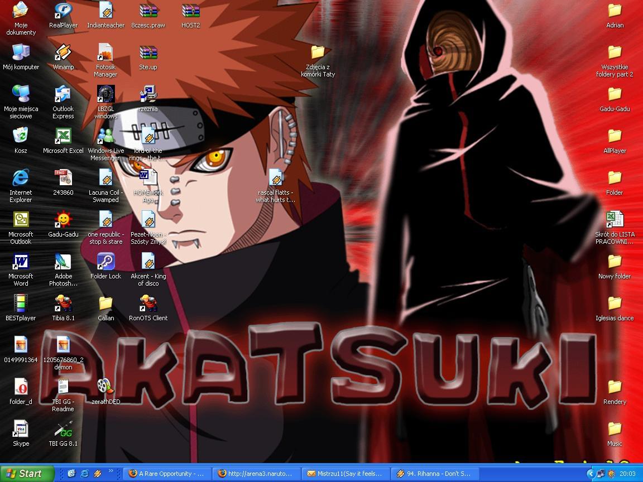Select the Gadu-Gadu folder on right
The height and width of the screenshot is (482, 643).
(615, 94)
